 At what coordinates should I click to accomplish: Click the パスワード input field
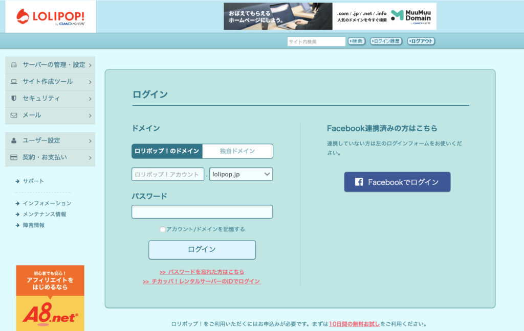click(x=202, y=211)
